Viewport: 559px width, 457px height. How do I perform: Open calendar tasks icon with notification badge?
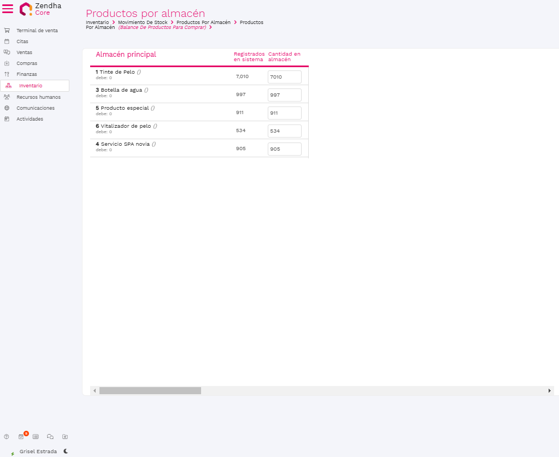tap(21, 436)
